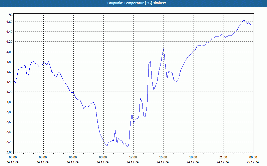
Task: Click the 2,00 y-axis value
Action: point(9,152)
